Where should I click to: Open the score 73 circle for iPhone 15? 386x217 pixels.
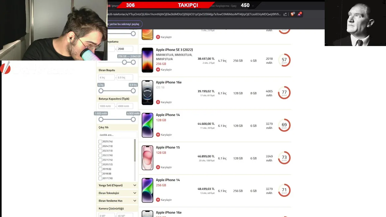coord(284,158)
